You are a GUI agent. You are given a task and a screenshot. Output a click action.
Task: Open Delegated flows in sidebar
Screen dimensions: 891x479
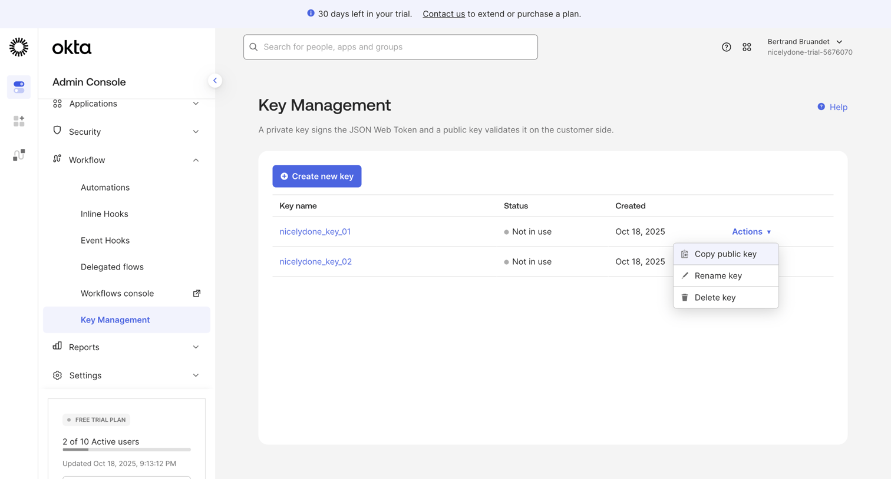(x=112, y=267)
